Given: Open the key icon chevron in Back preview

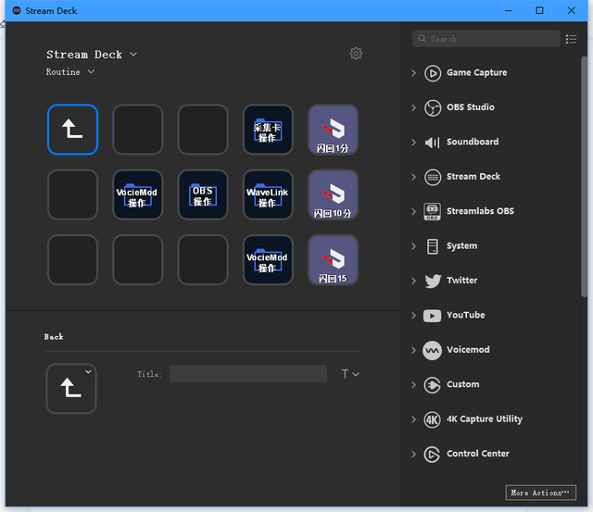Looking at the screenshot, I should coord(88,372).
